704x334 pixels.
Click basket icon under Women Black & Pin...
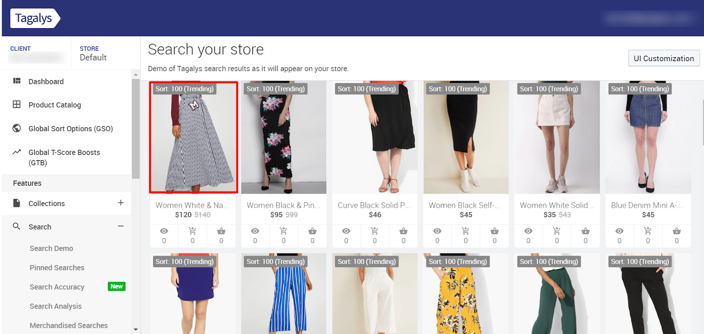pyautogui.click(x=312, y=231)
